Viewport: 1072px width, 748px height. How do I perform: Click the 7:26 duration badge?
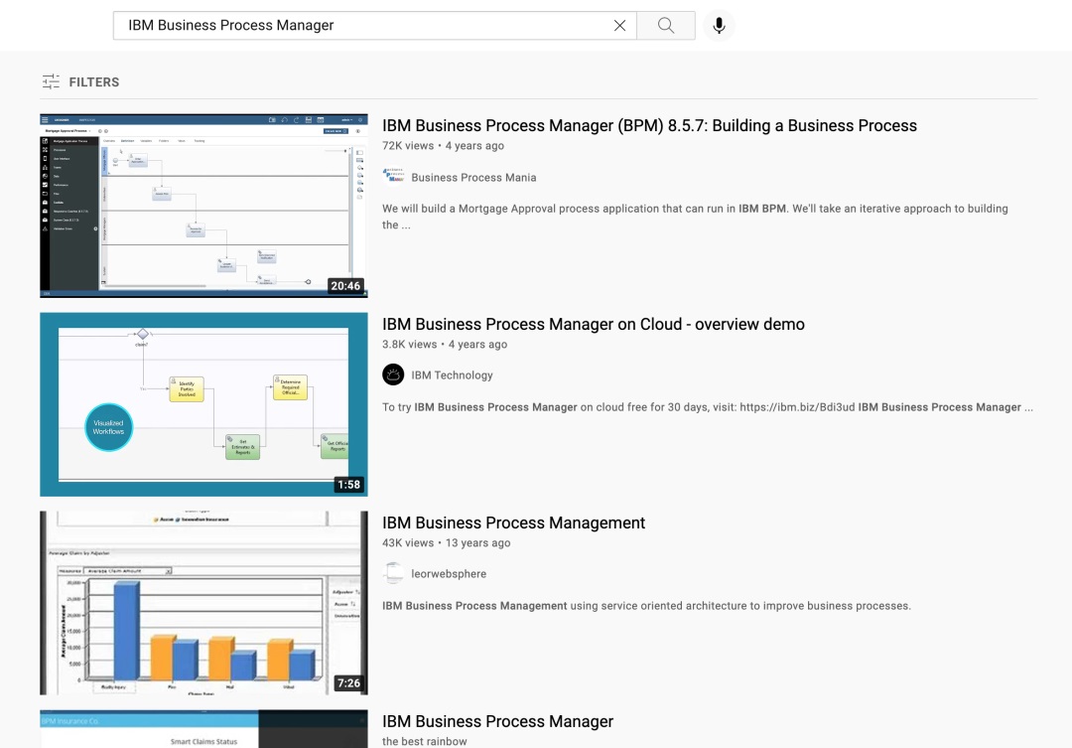coord(348,683)
